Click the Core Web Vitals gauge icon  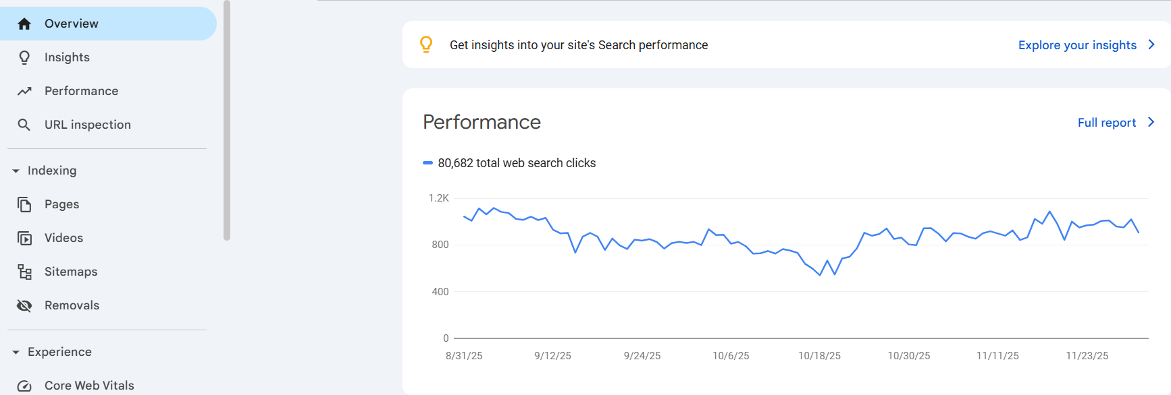pyautogui.click(x=24, y=386)
